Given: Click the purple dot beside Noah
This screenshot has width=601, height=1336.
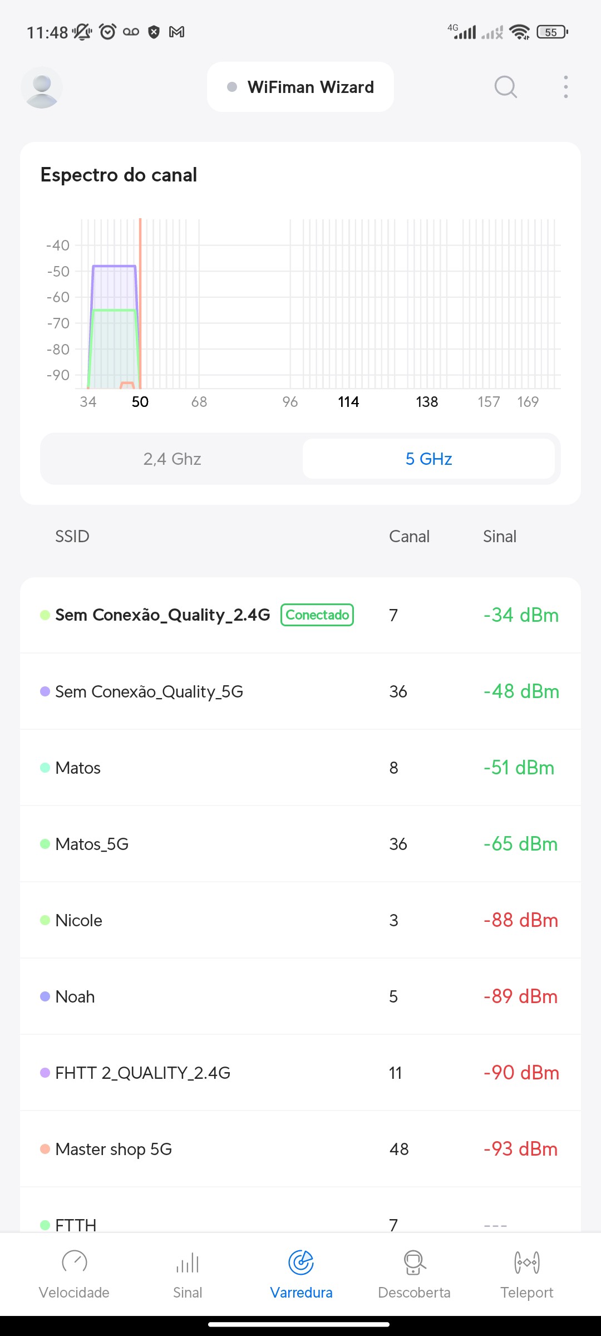Looking at the screenshot, I should [x=45, y=996].
